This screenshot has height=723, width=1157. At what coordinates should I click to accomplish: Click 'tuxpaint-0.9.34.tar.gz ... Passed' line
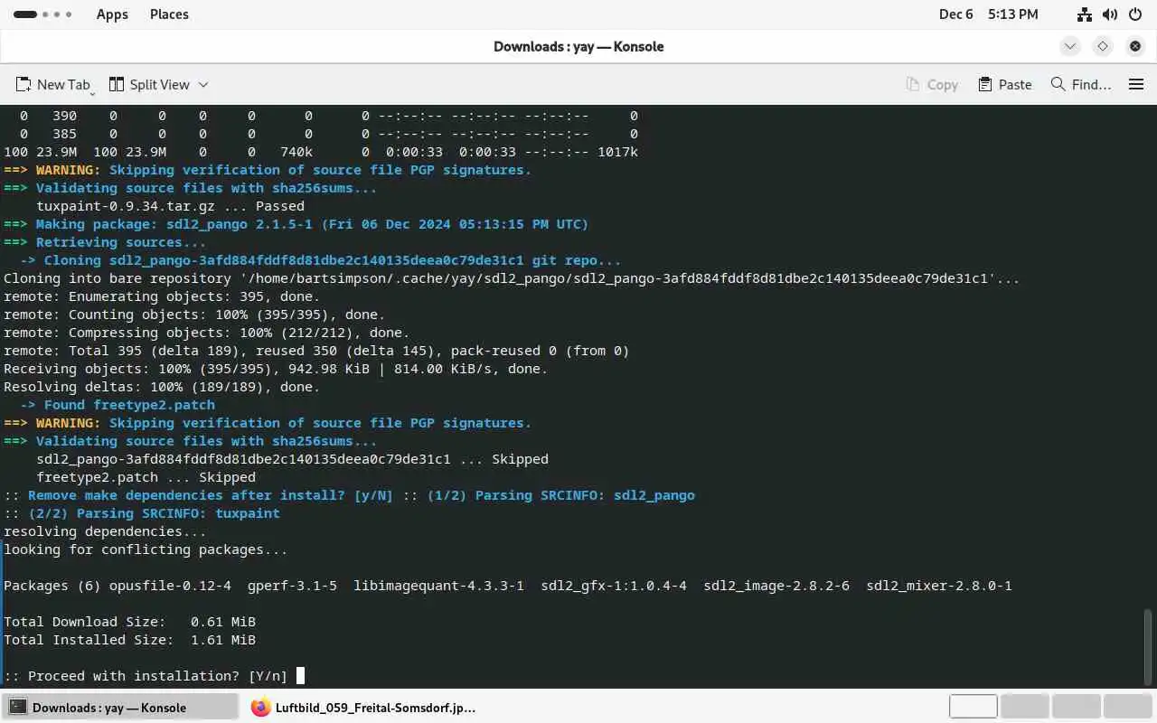[170, 206]
